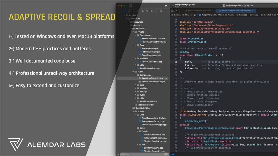Image resolution: width=278 pixels, height=156 pixels.
Task: Click the Source breadcrumb item
Action: [x=254, y=15]
